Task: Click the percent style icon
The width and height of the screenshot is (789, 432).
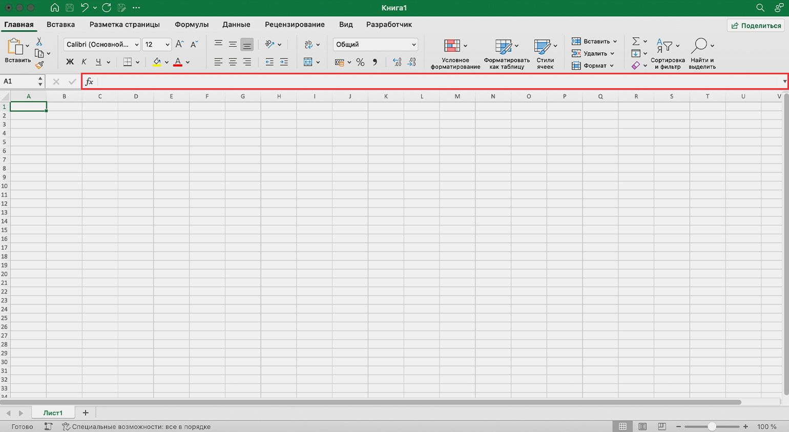Action: pos(360,62)
